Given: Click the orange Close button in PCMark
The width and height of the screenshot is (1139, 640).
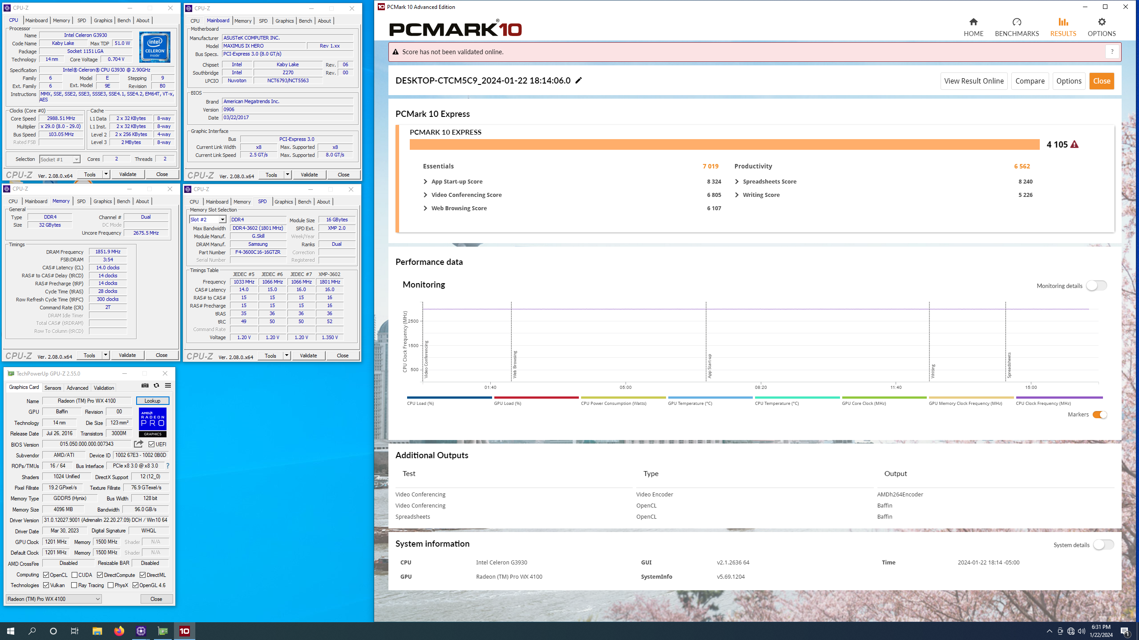Looking at the screenshot, I should [1102, 81].
